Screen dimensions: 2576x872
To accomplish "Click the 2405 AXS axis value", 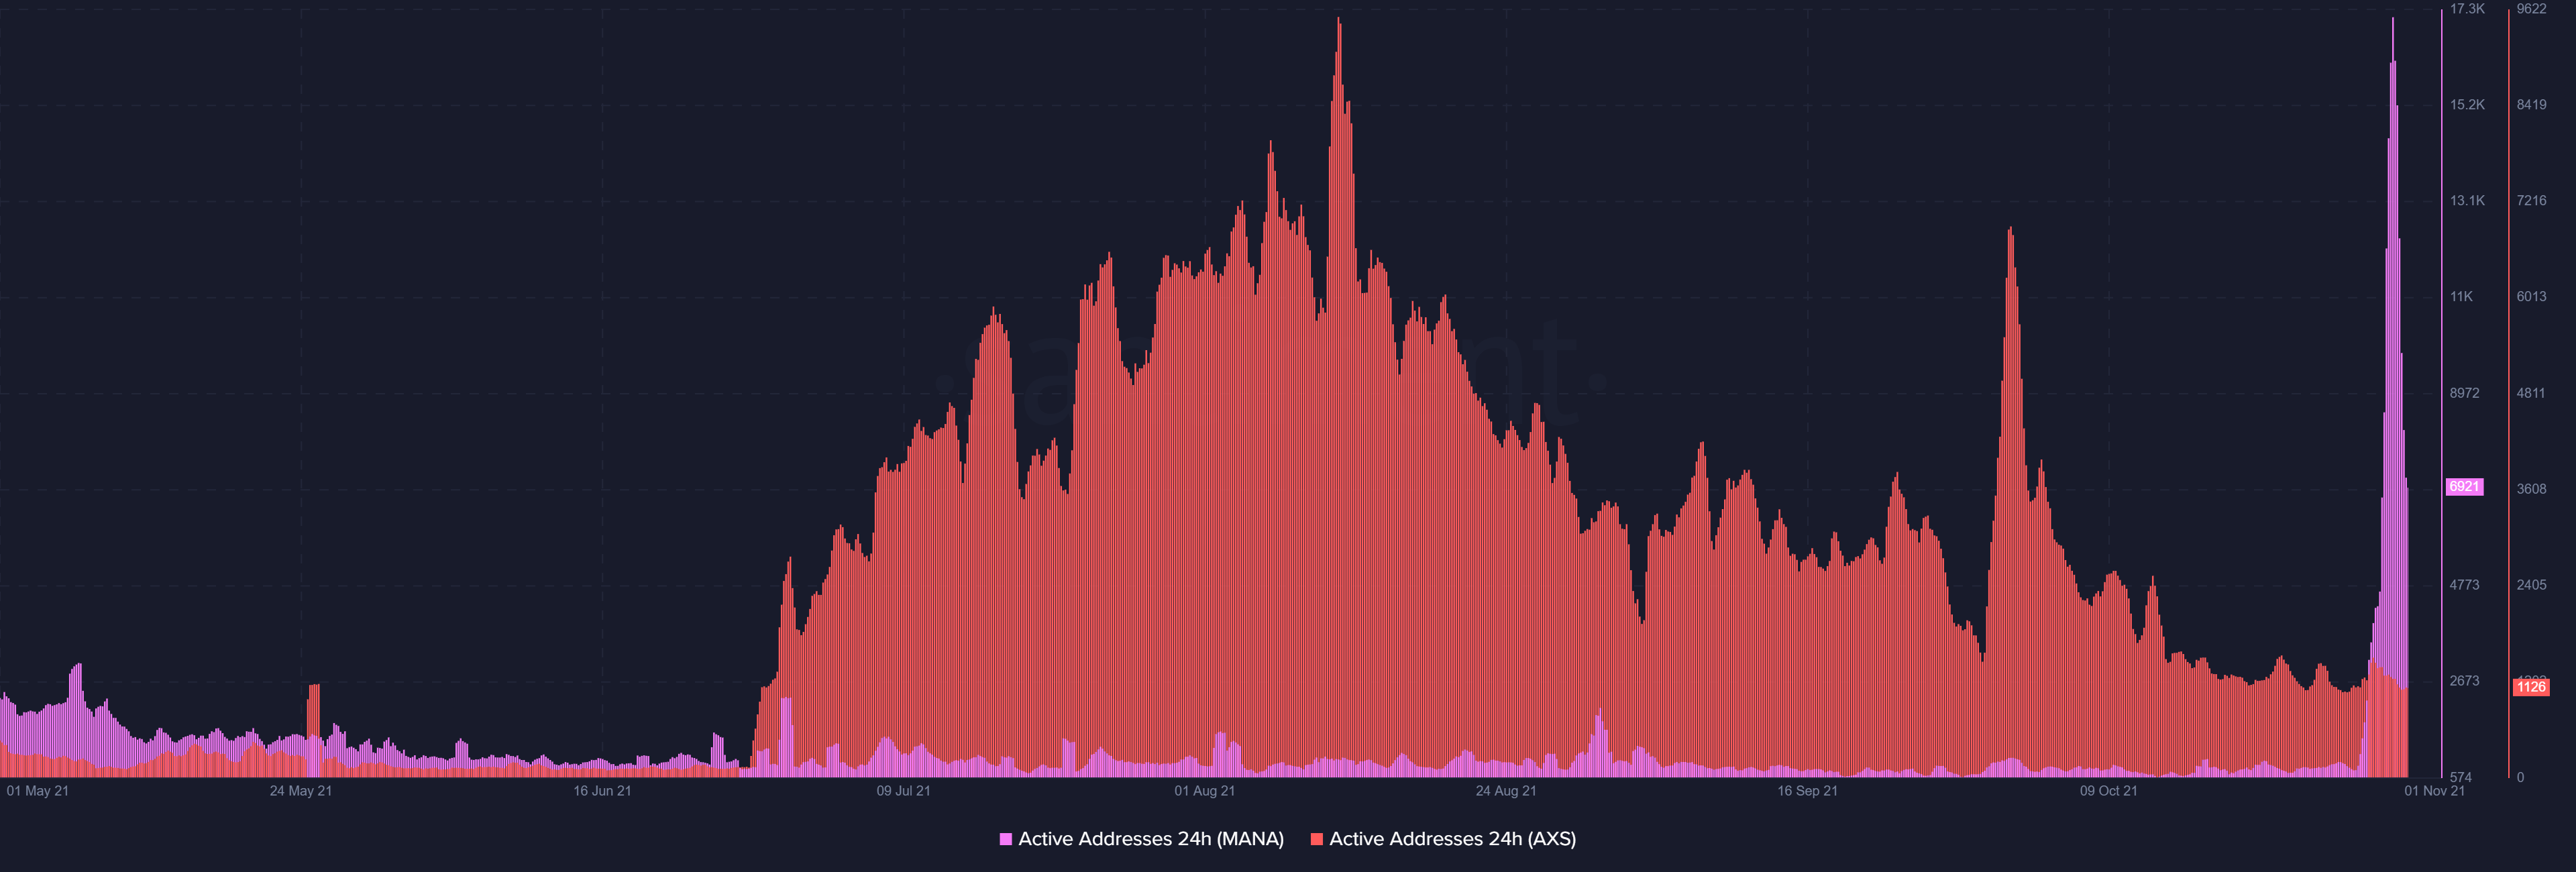I will click(x=2532, y=585).
